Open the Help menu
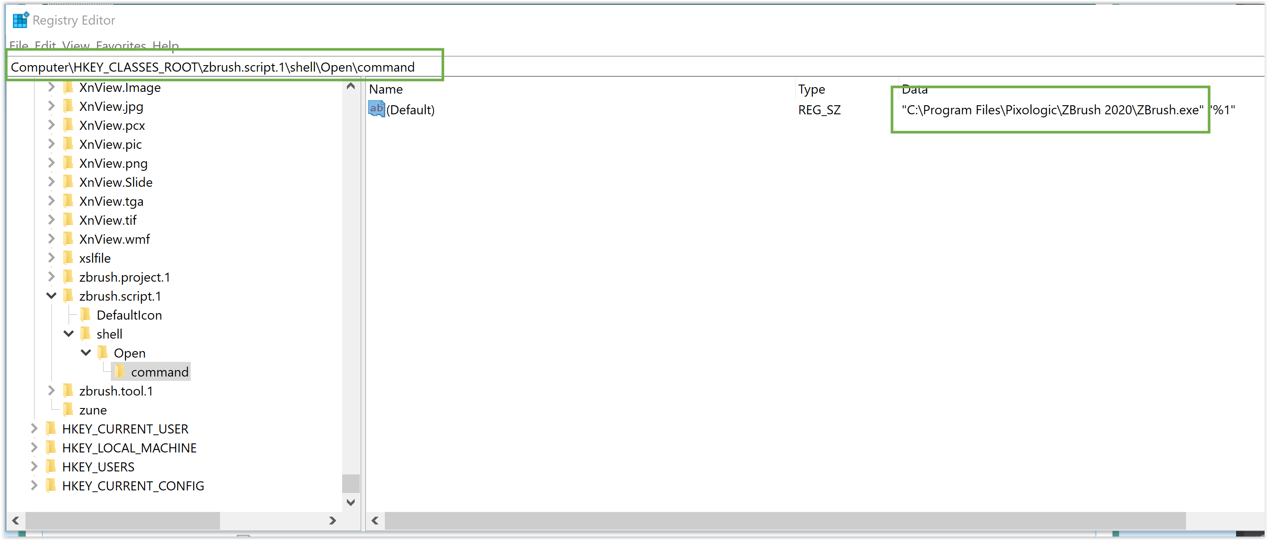This screenshot has height=540, width=1268. (165, 45)
